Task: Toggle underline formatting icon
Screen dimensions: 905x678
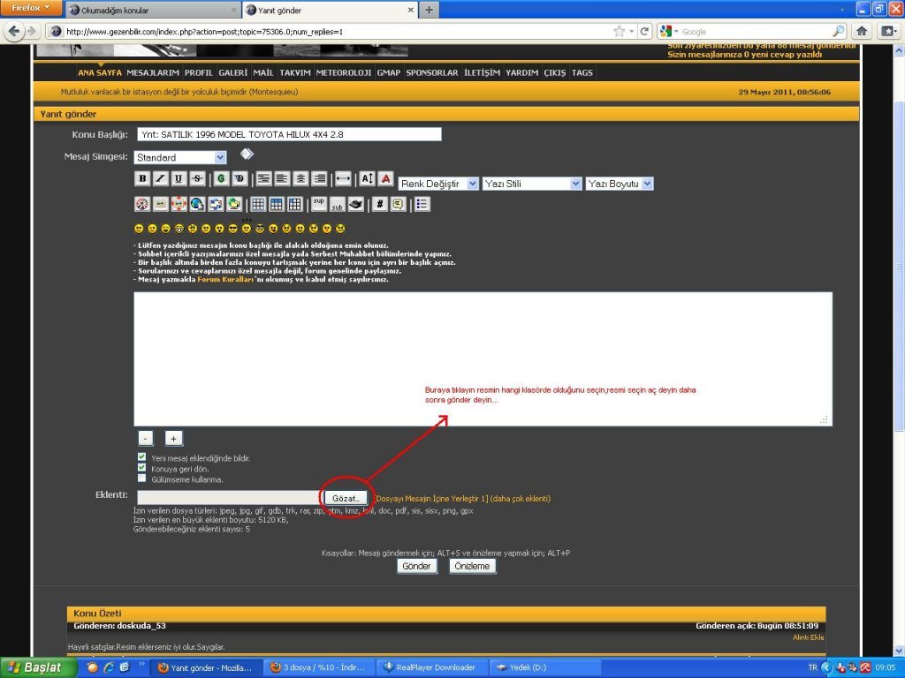Action: [179, 178]
